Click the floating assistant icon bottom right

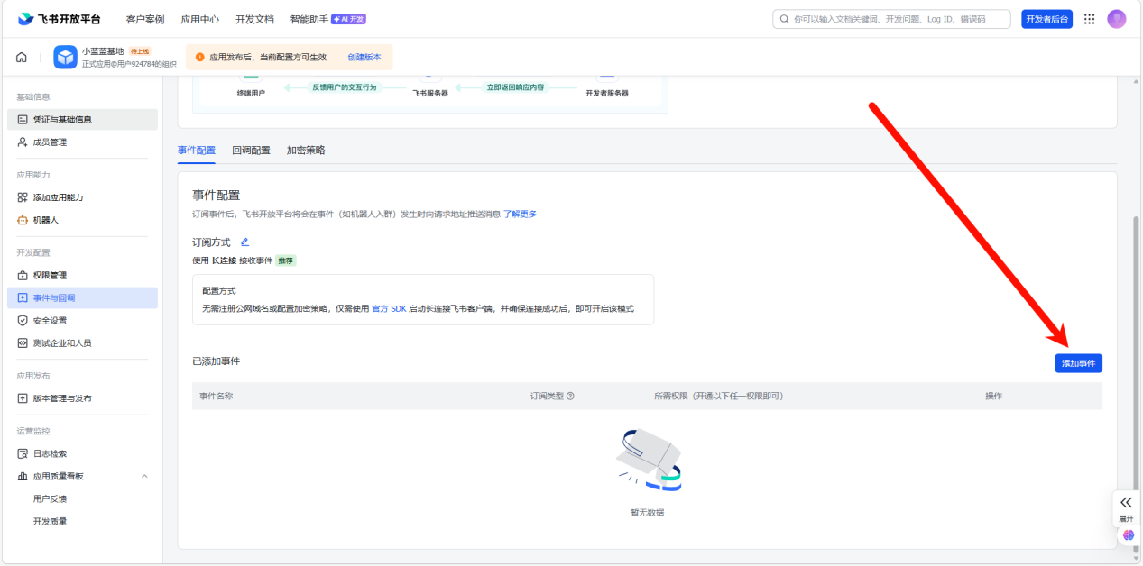[1127, 535]
